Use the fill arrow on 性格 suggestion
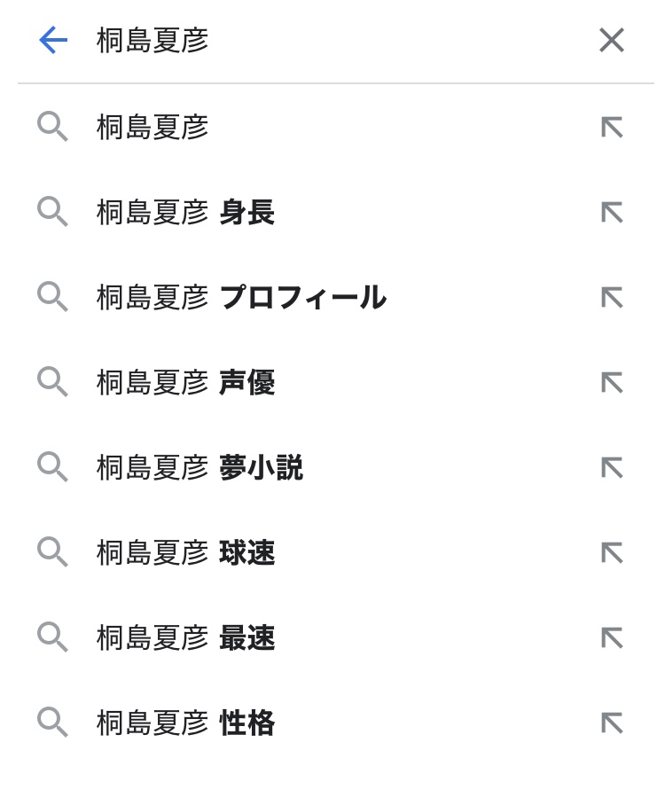The width and height of the screenshot is (665, 797). (x=612, y=723)
